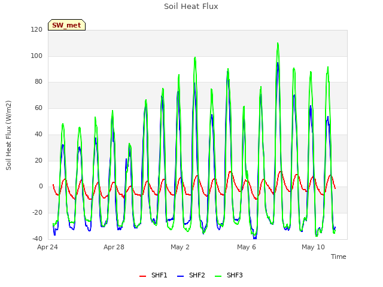The height and width of the screenshot is (287, 383).
Task: Toggle the SHF3 legend entry
Action: click(x=229, y=275)
